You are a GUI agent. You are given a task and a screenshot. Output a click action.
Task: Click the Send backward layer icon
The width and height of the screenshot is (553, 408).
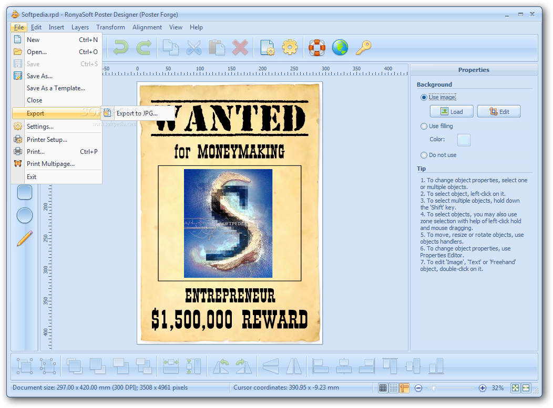(x=144, y=365)
